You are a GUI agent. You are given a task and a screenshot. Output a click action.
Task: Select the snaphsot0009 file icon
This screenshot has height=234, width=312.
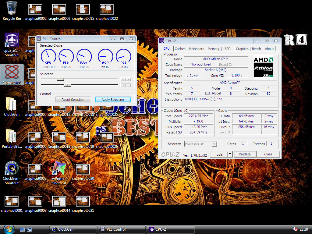(x=59, y=12)
